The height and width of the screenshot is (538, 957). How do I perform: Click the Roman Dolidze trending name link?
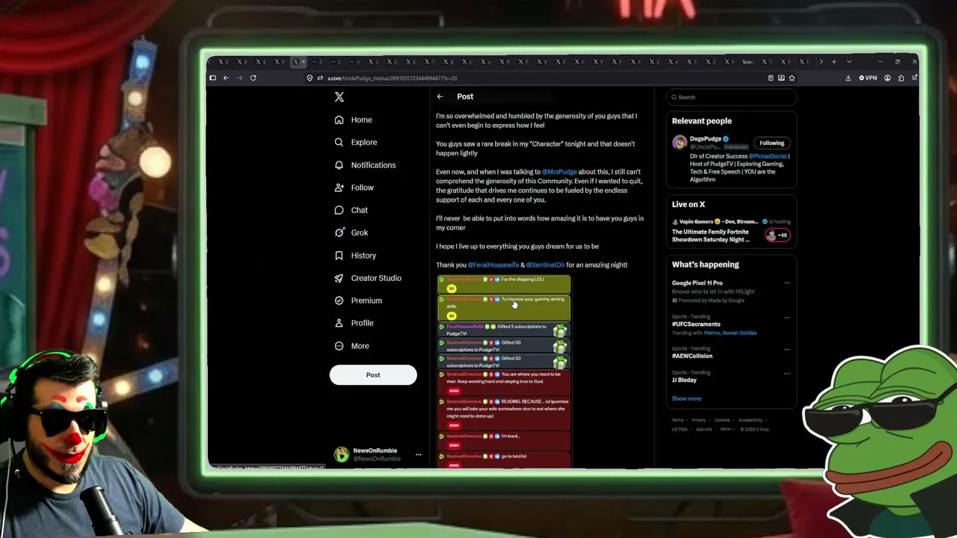point(739,333)
